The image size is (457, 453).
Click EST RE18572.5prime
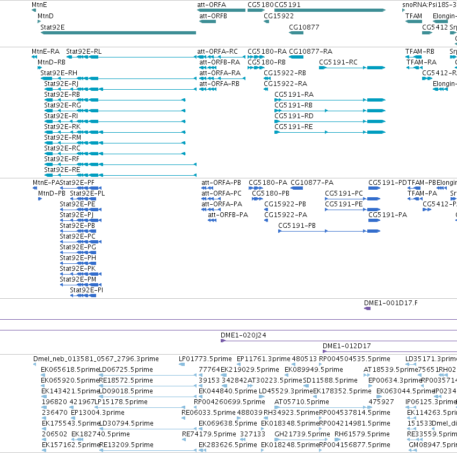(x=148, y=386)
